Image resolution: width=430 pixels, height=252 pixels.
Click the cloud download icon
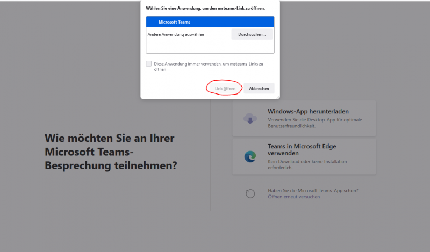tap(250, 118)
